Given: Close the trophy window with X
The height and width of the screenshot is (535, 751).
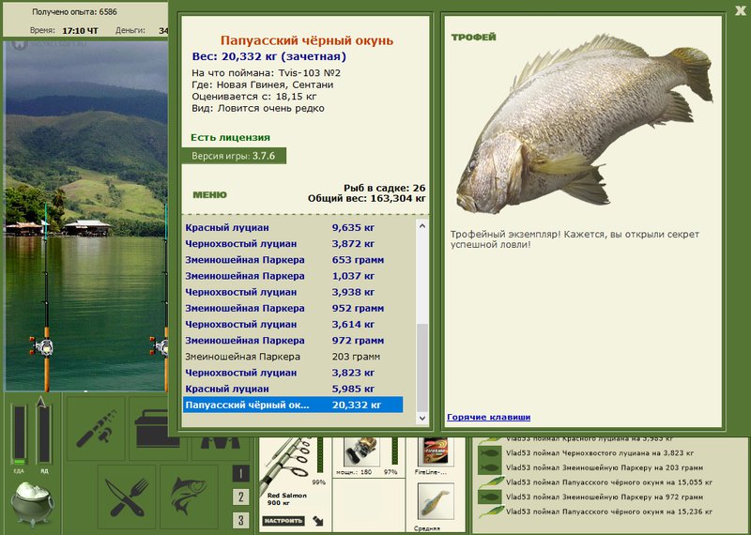Looking at the screenshot, I should (741, 10).
